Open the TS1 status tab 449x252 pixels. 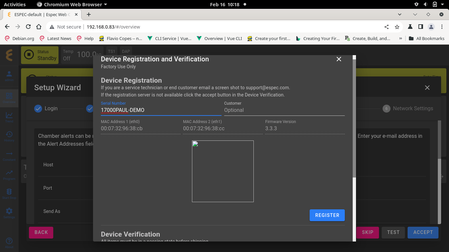[112, 51]
